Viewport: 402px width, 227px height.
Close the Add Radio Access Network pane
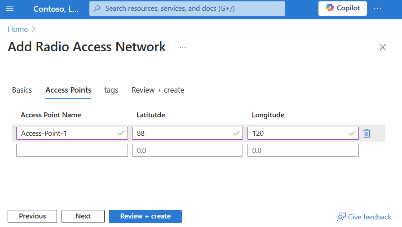coord(383,47)
